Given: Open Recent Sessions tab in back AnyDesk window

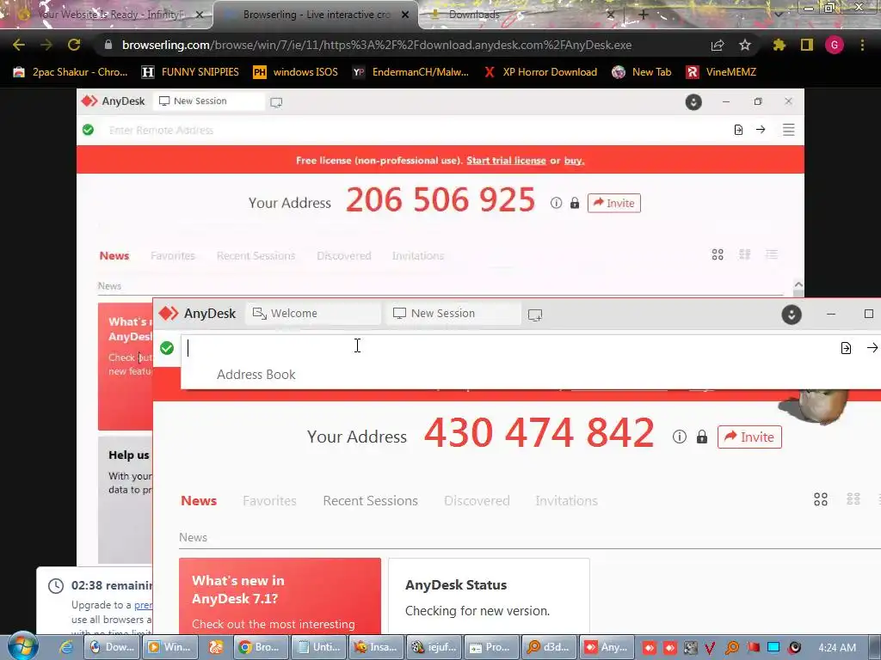Looking at the screenshot, I should tap(256, 256).
